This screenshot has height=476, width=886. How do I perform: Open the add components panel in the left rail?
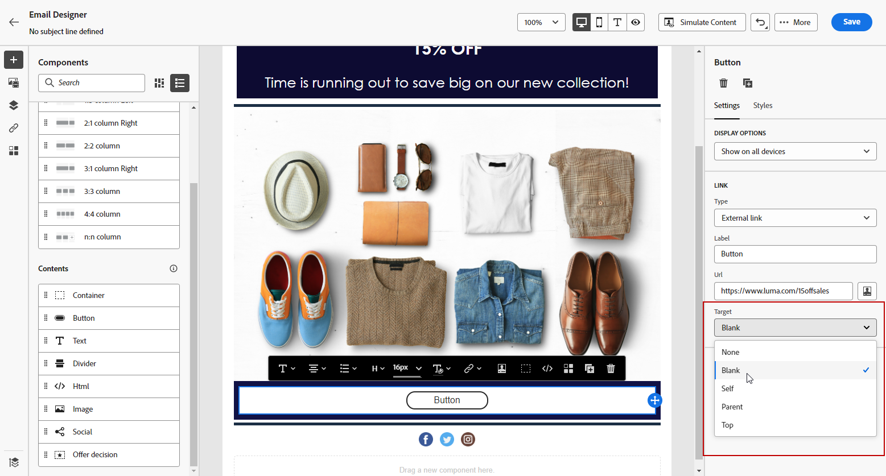(x=14, y=60)
